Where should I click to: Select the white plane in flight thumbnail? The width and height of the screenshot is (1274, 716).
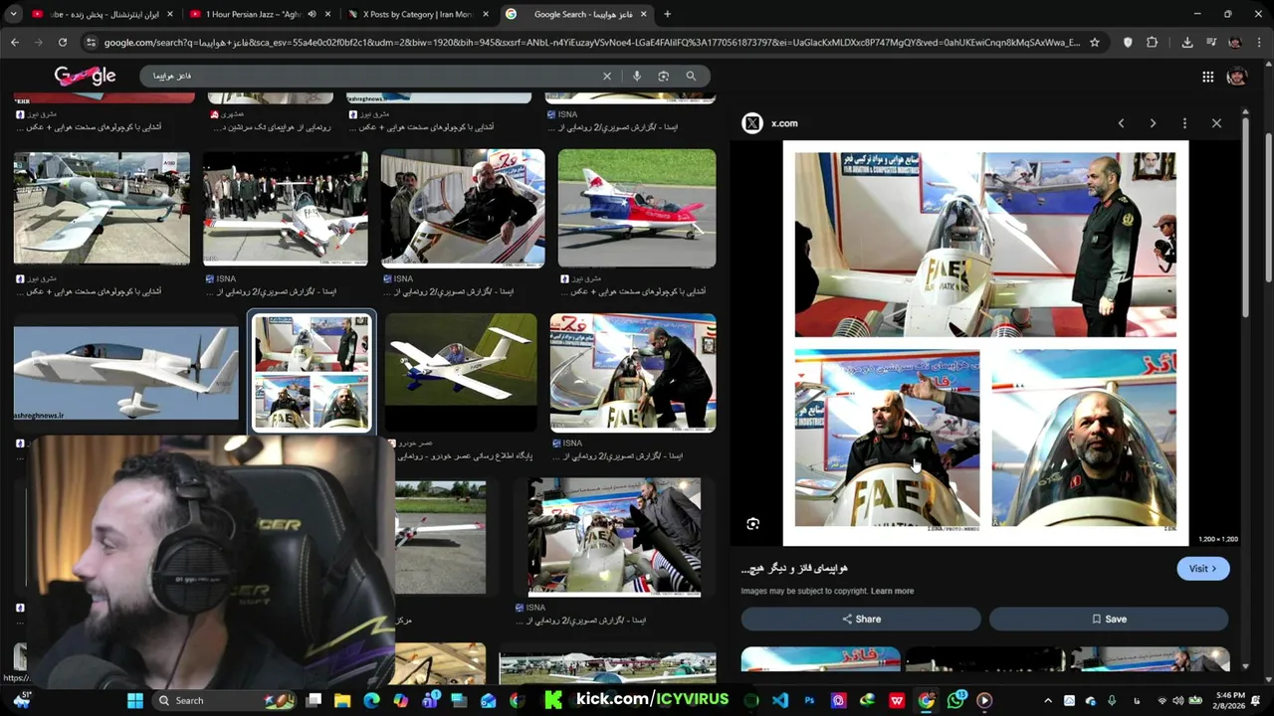tap(126, 373)
